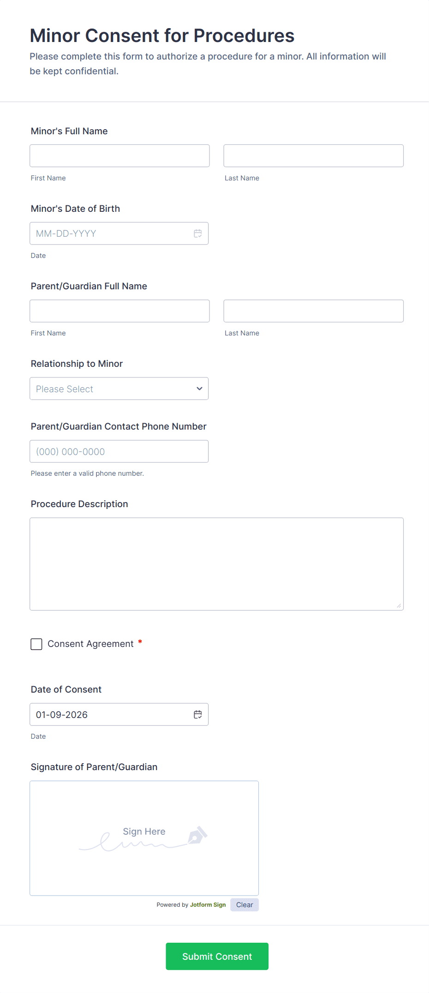Click inside the Procedure Description textarea
429x993 pixels.
click(x=216, y=564)
